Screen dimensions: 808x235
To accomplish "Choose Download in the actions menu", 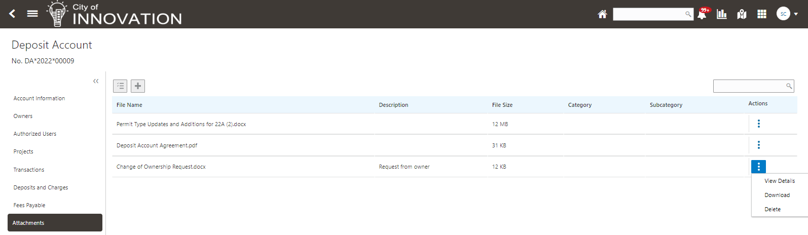I will click(777, 195).
